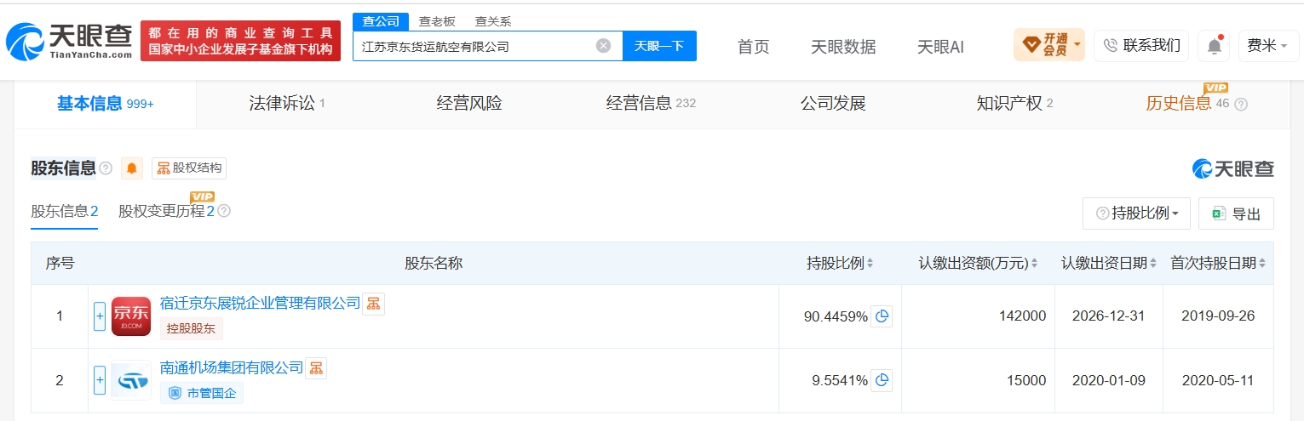Open the notification bell in the header
The height and width of the screenshot is (421, 1304).
click(x=1214, y=46)
